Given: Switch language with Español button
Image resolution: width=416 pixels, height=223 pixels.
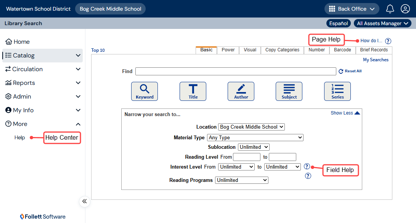Looking at the screenshot, I should pyautogui.click(x=338, y=24).
